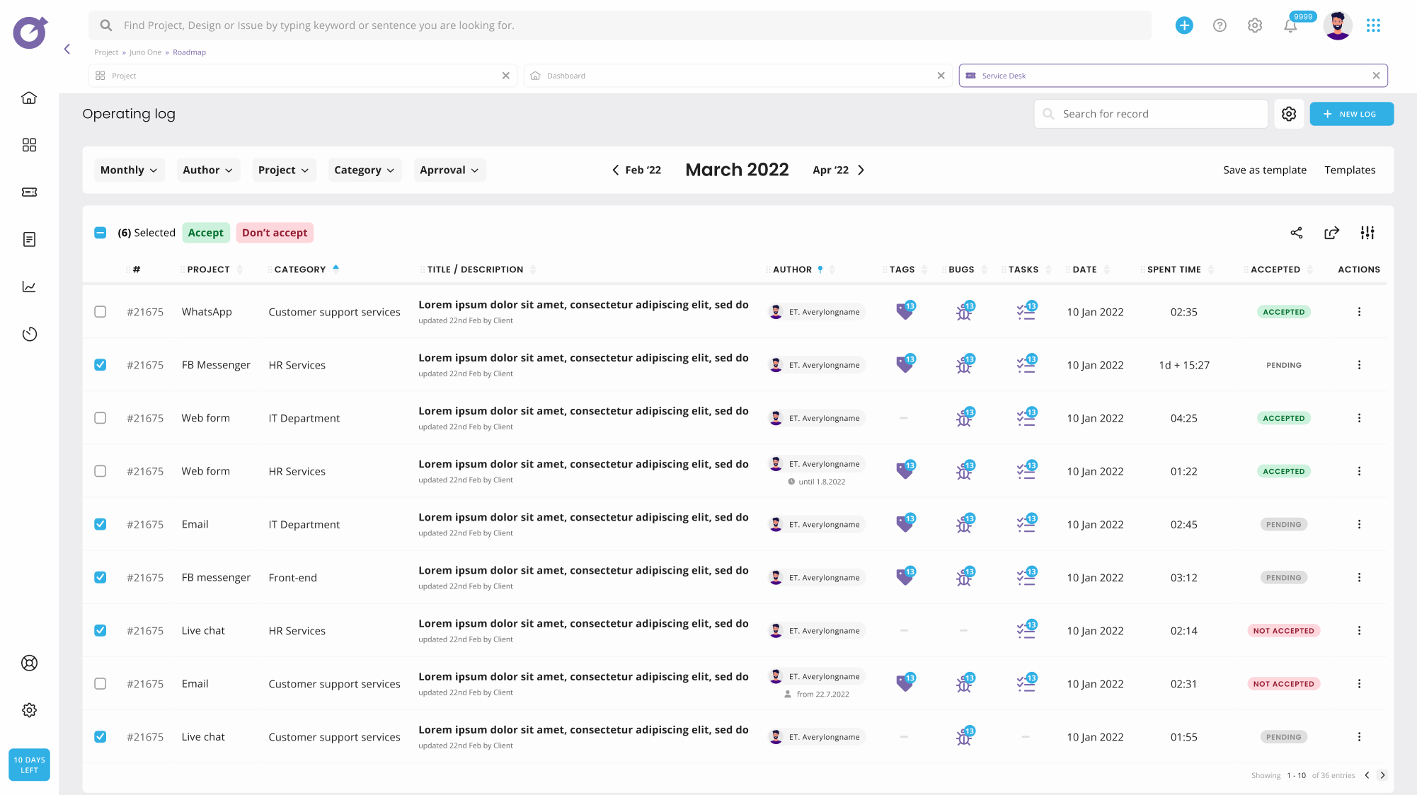The height and width of the screenshot is (795, 1417).
Task: Open the document notes sidebar icon
Action: coord(29,240)
